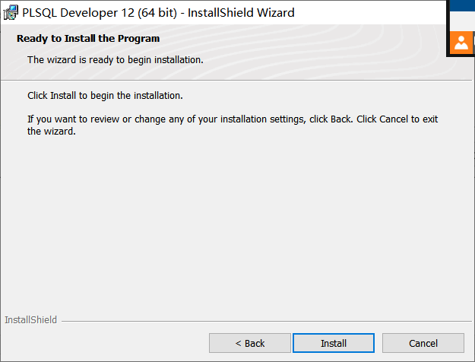Select the "wizard is ready to begin installation" subtitle
This screenshot has height=362, width=475.
[x=115, y=59]
